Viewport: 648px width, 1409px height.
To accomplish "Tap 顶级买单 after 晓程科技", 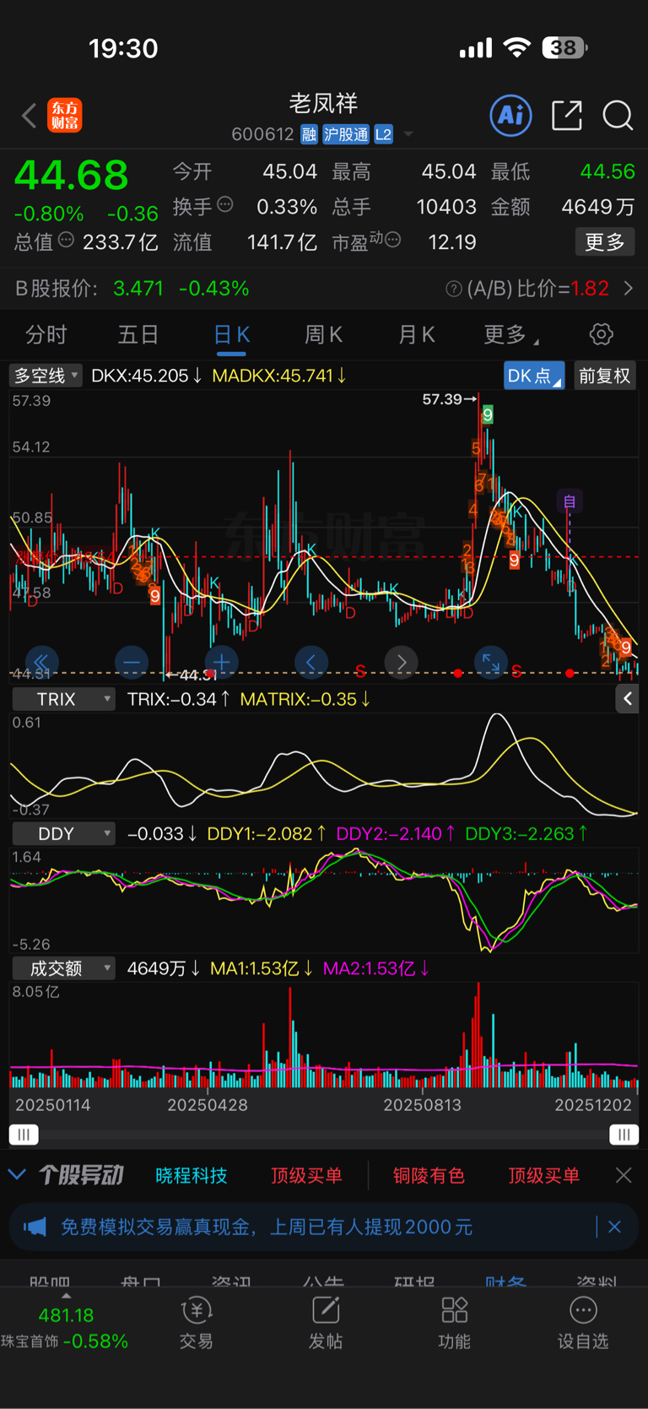I will click(306, 1175).
